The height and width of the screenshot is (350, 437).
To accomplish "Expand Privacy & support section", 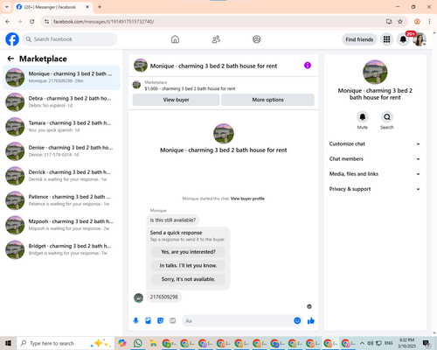I will [375, 189].
